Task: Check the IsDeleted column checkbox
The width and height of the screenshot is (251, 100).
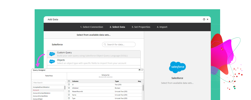Action: [x=69, y=88]
